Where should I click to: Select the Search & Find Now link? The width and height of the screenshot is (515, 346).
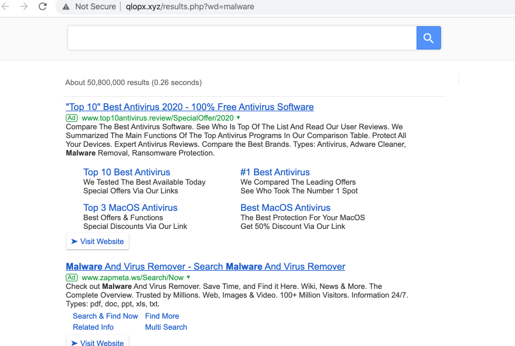(x=105, y=316)
